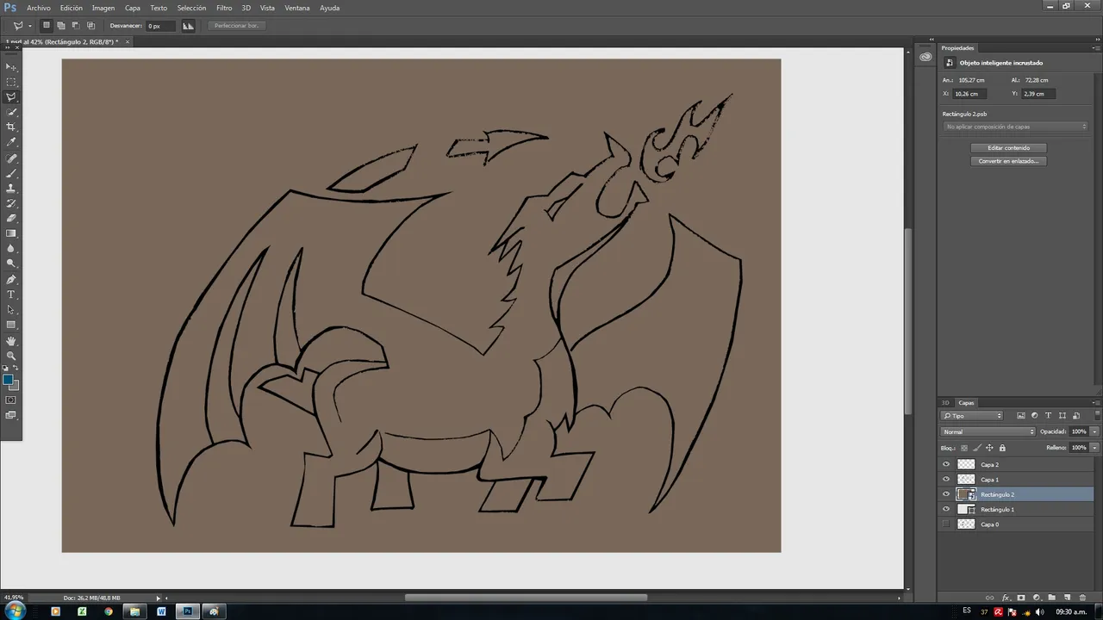
Task: Select the Capa 0 layer thumbnail
Action: 966,524
